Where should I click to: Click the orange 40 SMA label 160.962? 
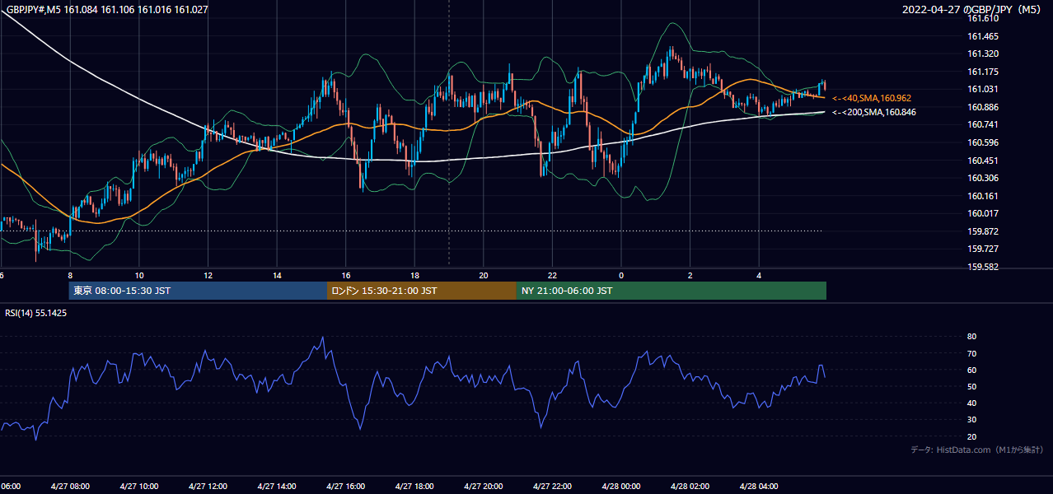pos(872,98)
